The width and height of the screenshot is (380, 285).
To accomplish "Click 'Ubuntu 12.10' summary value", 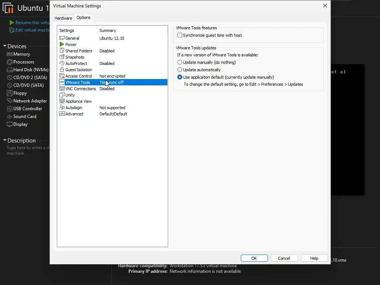I will click(x=112, y=38).
